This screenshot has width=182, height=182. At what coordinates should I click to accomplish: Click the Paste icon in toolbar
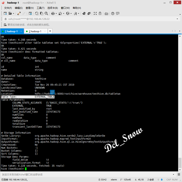click(41, 13)
